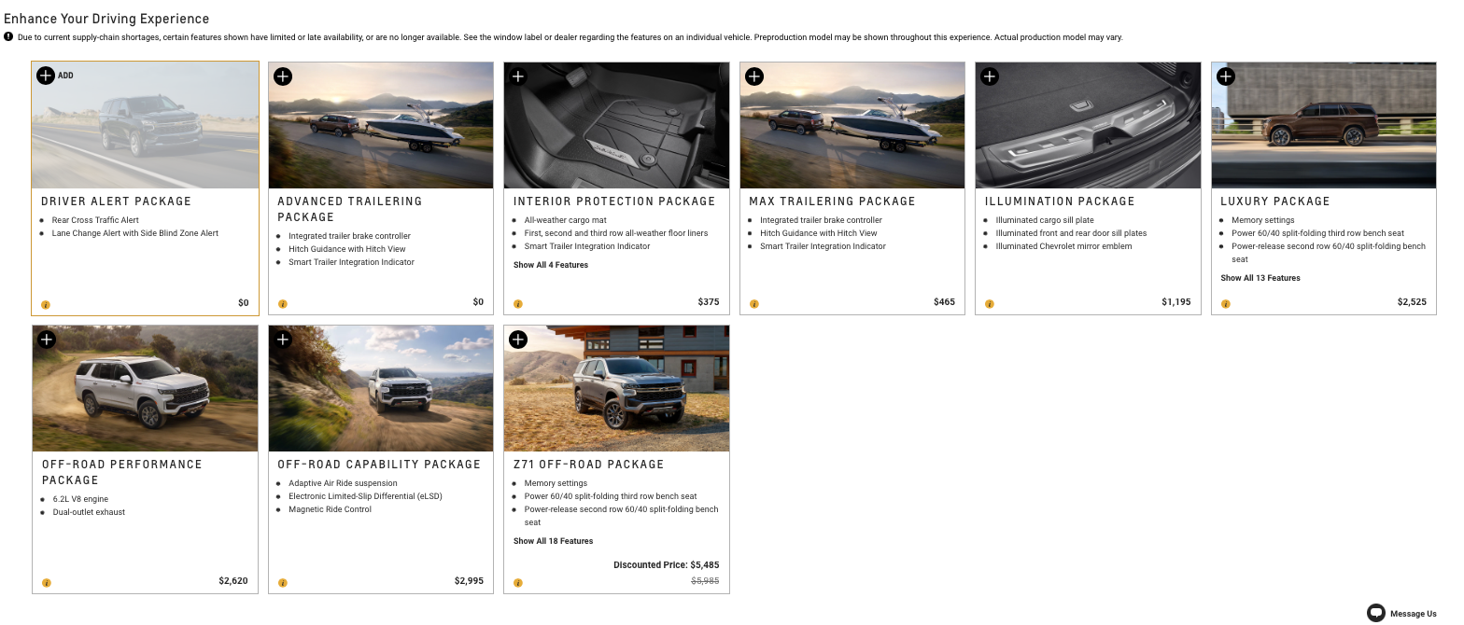Select the Max Trailering Package boat image
Screen dimensions: 1464x625
coord(852,125)
